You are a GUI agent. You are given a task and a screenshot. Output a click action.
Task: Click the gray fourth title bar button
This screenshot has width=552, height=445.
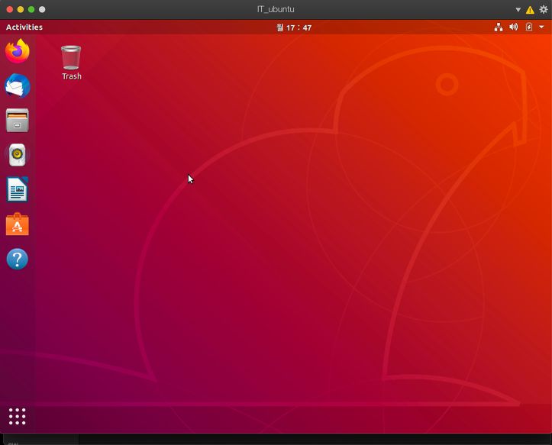[42, 9]
